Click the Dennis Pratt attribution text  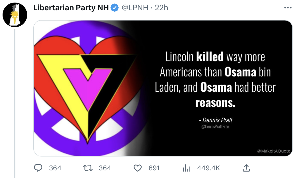pos(215,120)
